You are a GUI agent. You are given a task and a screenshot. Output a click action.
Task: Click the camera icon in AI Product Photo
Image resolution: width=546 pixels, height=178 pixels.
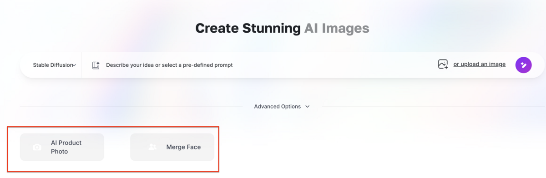pos(37,147)
